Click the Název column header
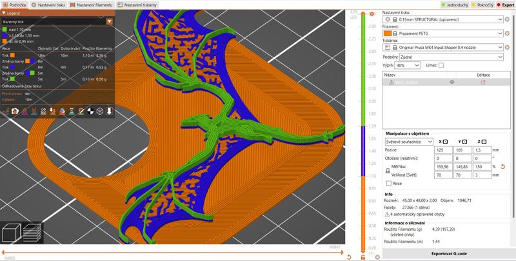 (389, 75)
